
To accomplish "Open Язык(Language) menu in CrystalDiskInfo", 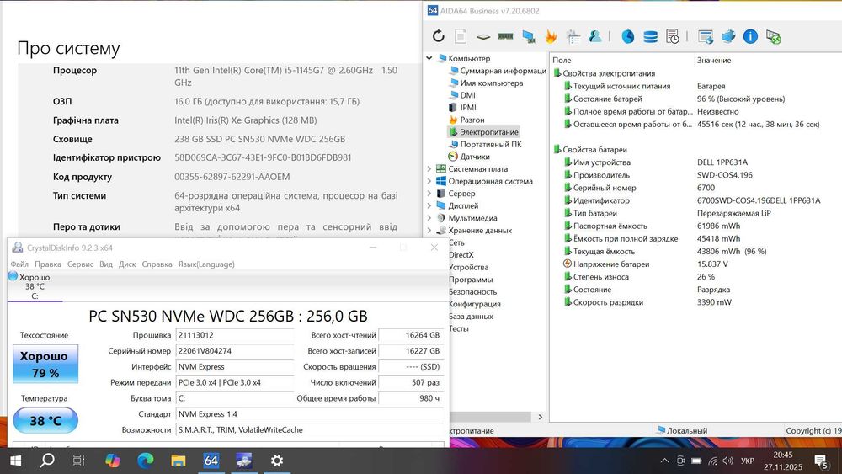I will tap(206, 264).
